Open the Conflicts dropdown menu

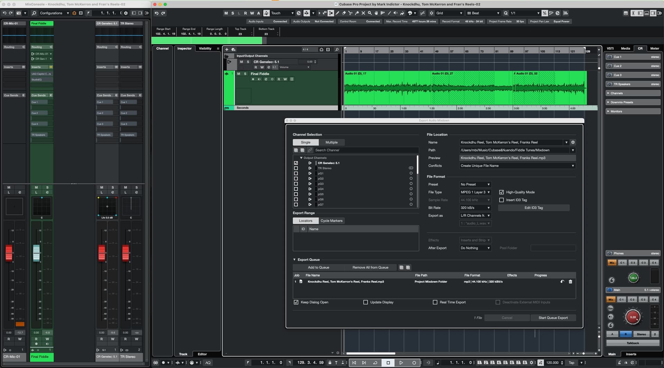click(517, 166)
